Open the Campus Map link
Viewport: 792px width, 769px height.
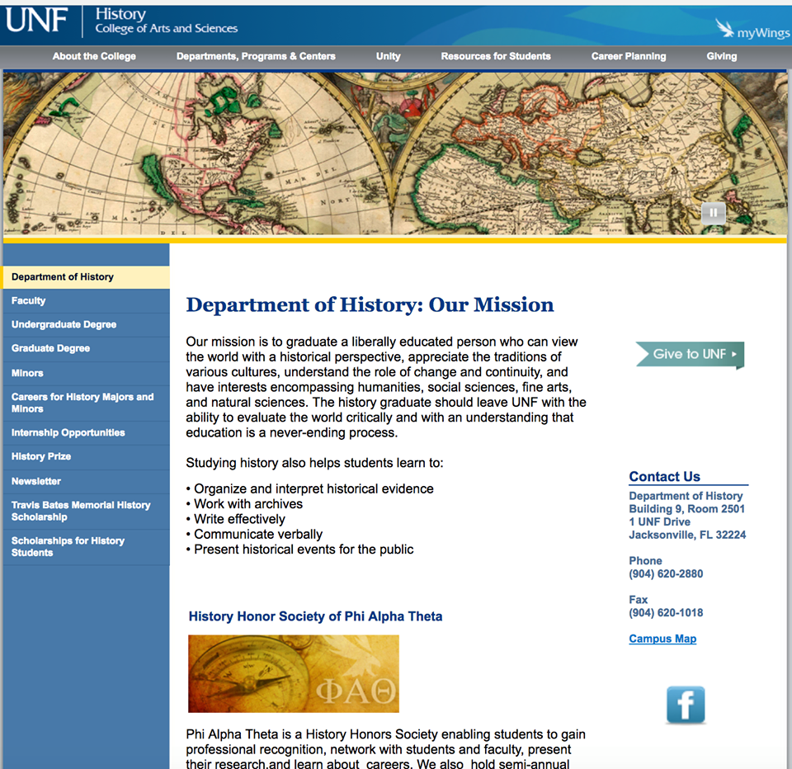[662, 639]
